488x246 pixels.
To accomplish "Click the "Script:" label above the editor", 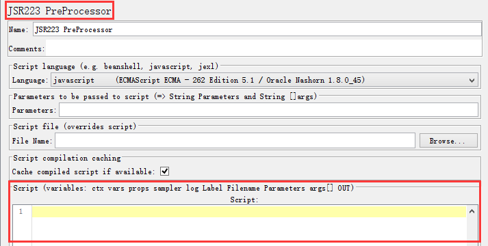I will point(244,200).
